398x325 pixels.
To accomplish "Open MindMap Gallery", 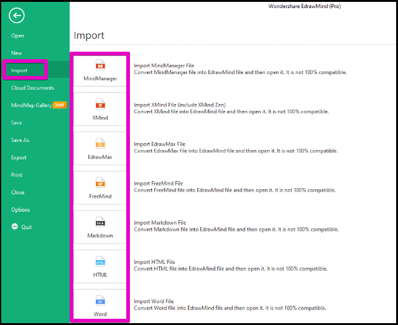I will point(31,105).
